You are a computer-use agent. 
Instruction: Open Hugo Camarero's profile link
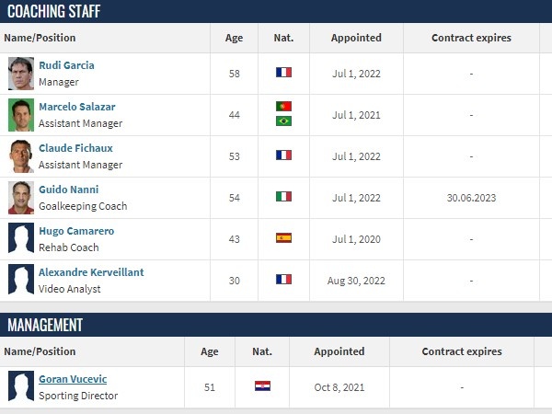tap(76, 231)
